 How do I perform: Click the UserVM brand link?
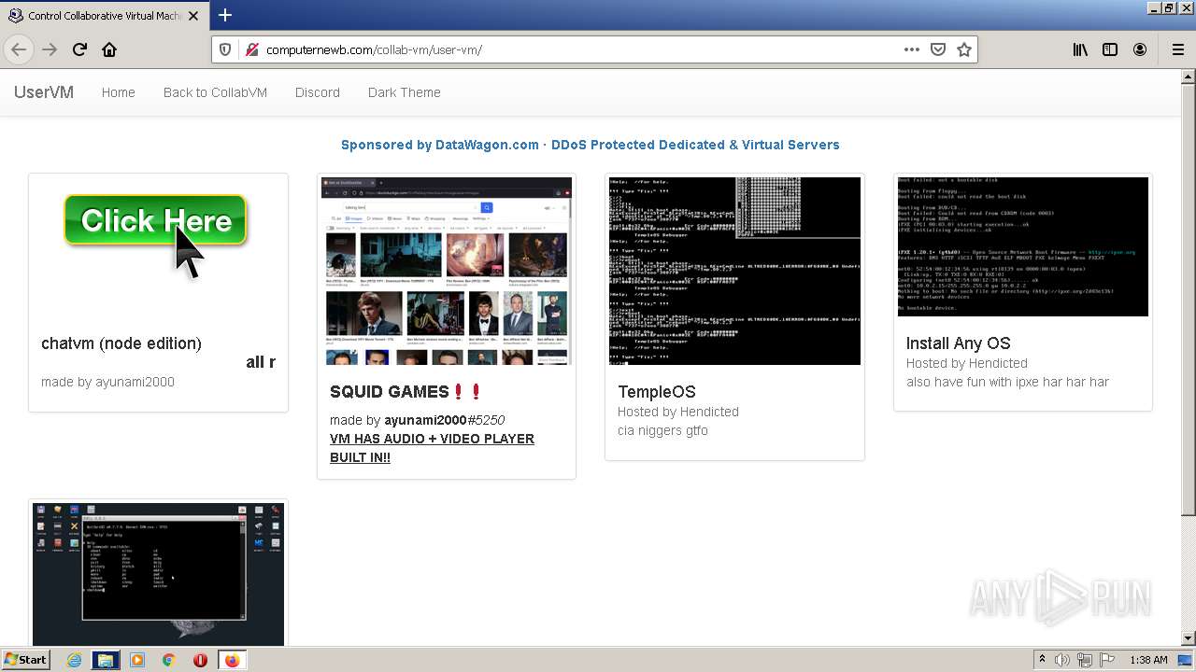44,92
